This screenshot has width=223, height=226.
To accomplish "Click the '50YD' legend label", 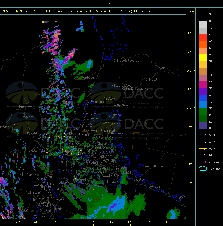I will [212, 135].
